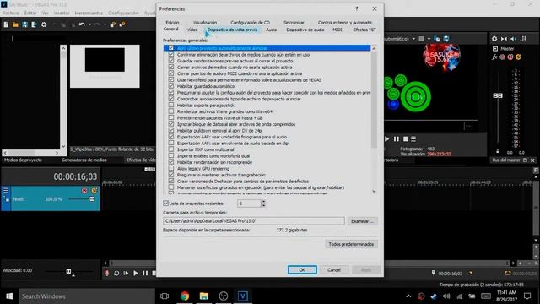Click Play from start in timeline transport
The height and width of the screenshot is (304, 540).
[x=126, y=273]
